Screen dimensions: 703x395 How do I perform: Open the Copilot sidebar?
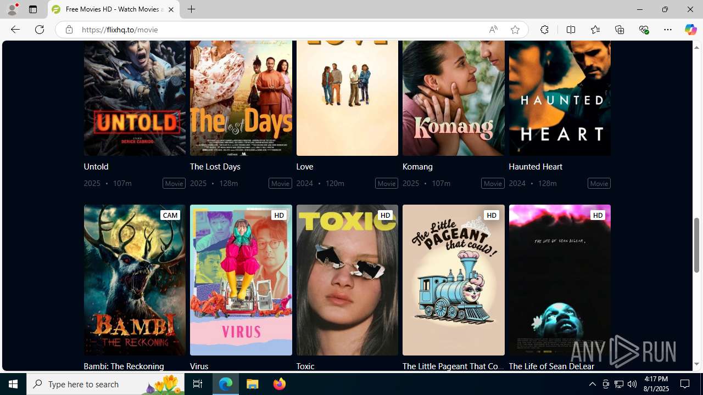tap(690, 30)
